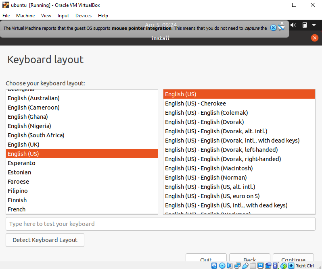
Task: Click the CPU virtualization V icon in status bar
Action: [x=275, y=266]
